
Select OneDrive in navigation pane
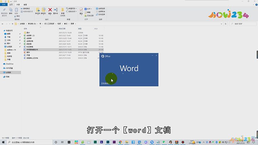[x=8, y=64]
